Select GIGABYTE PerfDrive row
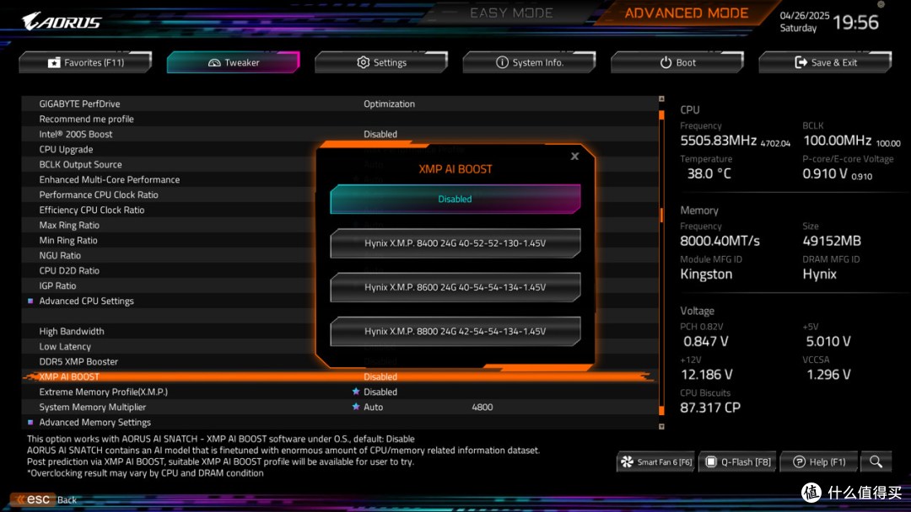This screenshot has width=911, height=512. point(340,104)
